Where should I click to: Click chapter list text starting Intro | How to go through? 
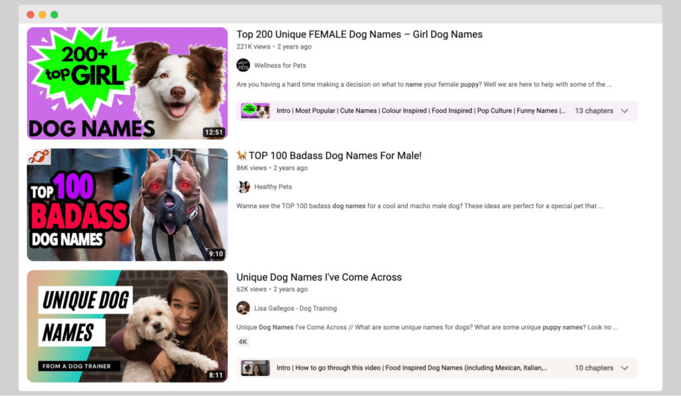412,368
